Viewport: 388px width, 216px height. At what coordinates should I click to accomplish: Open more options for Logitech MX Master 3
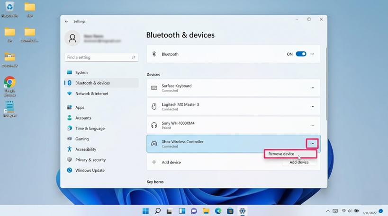(x=312, y=106)
